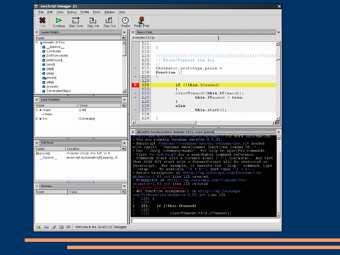340x255 pixels.
Task: Open the Profile menu
Action: click(x=85, y=12)
